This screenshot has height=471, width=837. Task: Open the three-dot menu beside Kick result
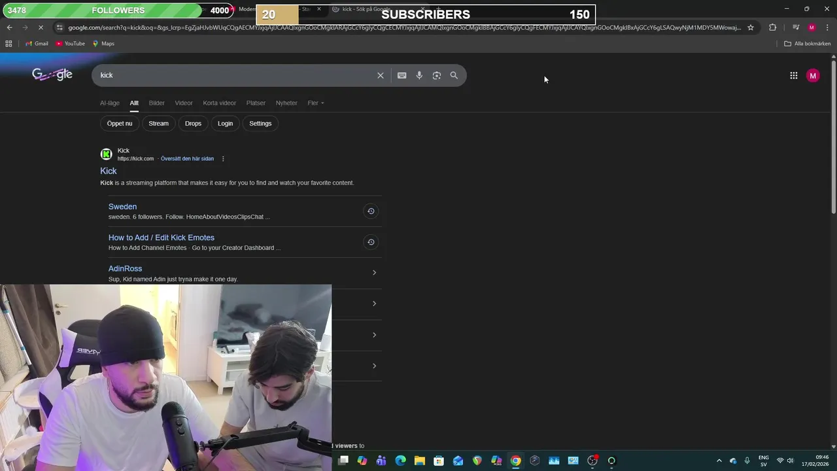pos(223,159)
